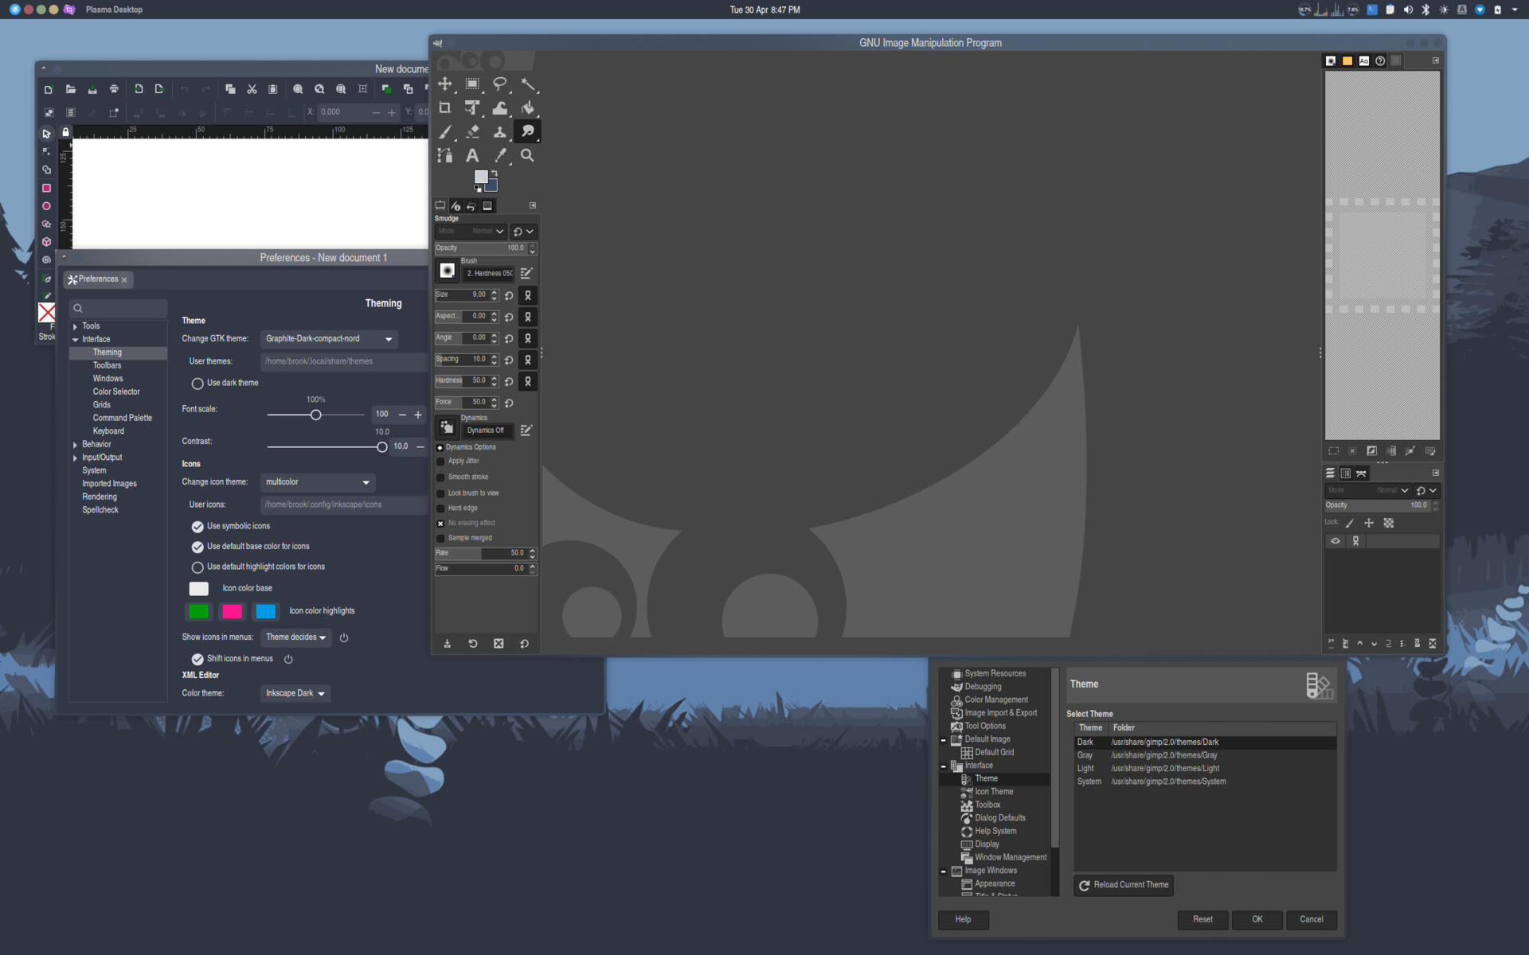Image resolution: width=1529 pixels, height=955 pixels.
Task: Select the Paintbrush tool in GIMP
Action: tap(444, 132)
